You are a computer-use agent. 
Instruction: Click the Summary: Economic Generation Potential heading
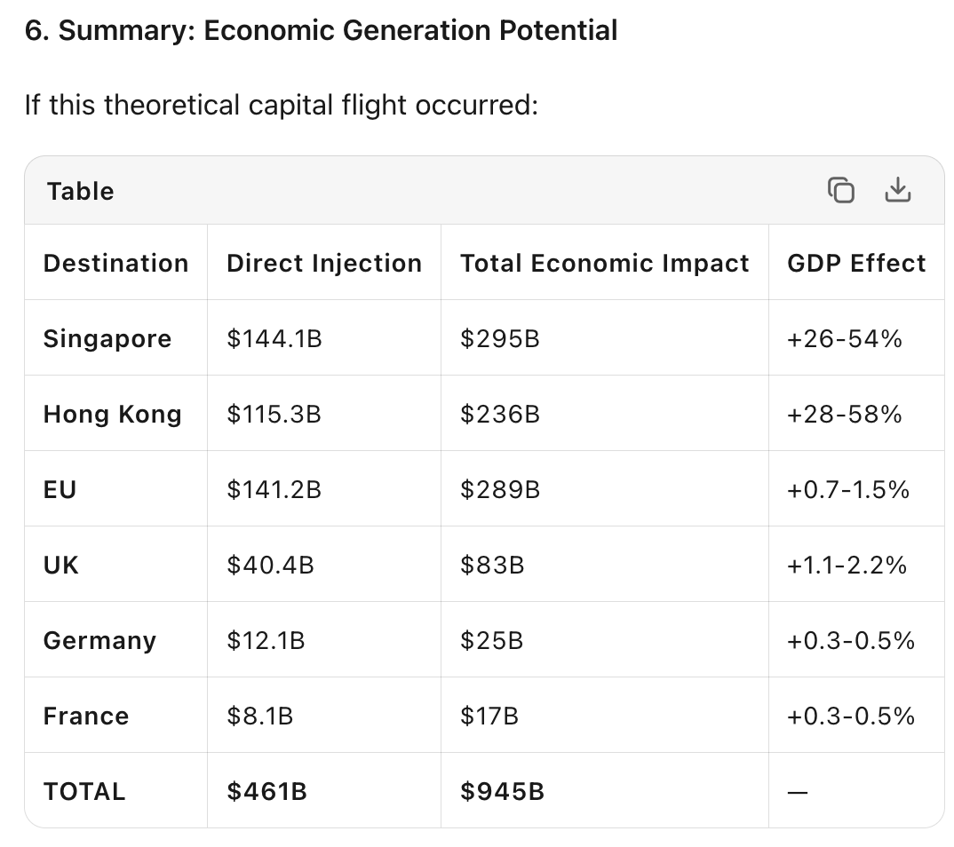pyautogui.click(x=321, y=31)
